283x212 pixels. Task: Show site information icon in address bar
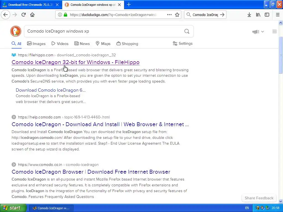pos(60,15)
